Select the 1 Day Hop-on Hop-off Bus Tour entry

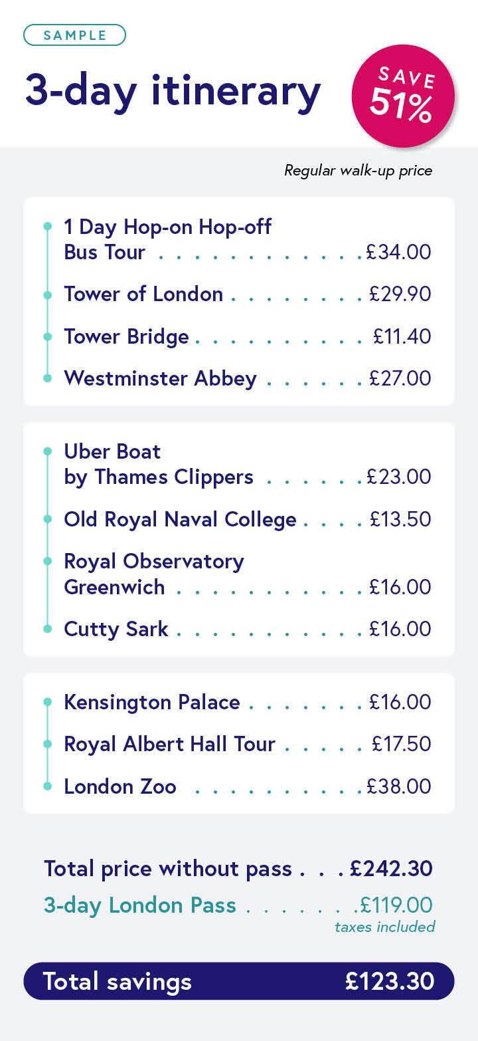(x=247, y=239)
